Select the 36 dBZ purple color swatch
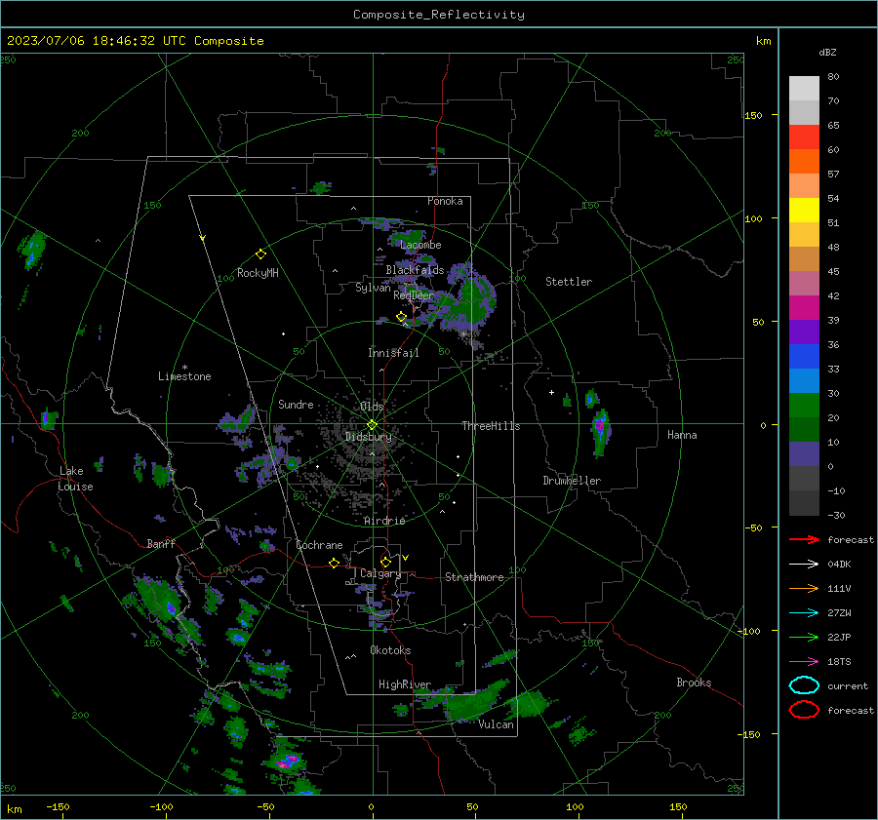Screen dimensions: 878x820 click(x=804, y=332)
